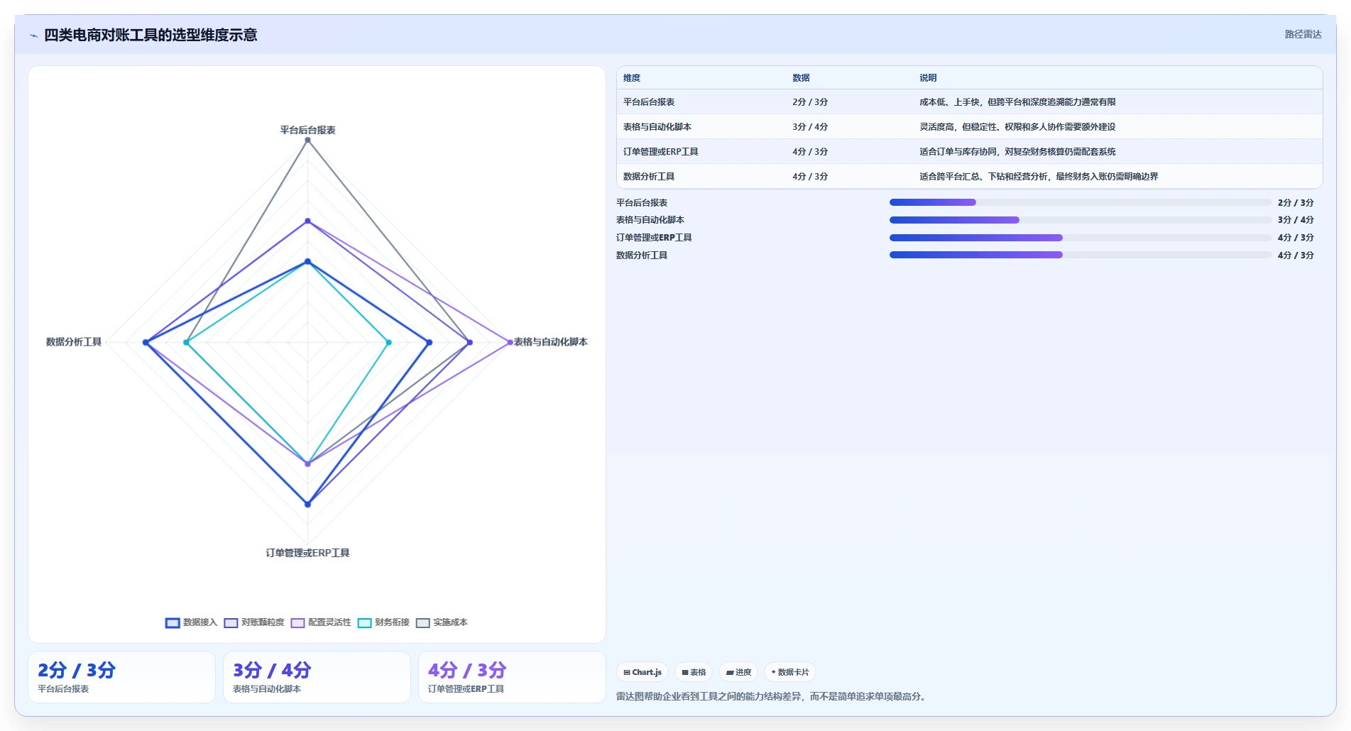Image resolution: width=1351 pixels, height=731 pixels.
Task: Click the 表格与自动化脚本 radar axis label
Action: pos(551,342)
